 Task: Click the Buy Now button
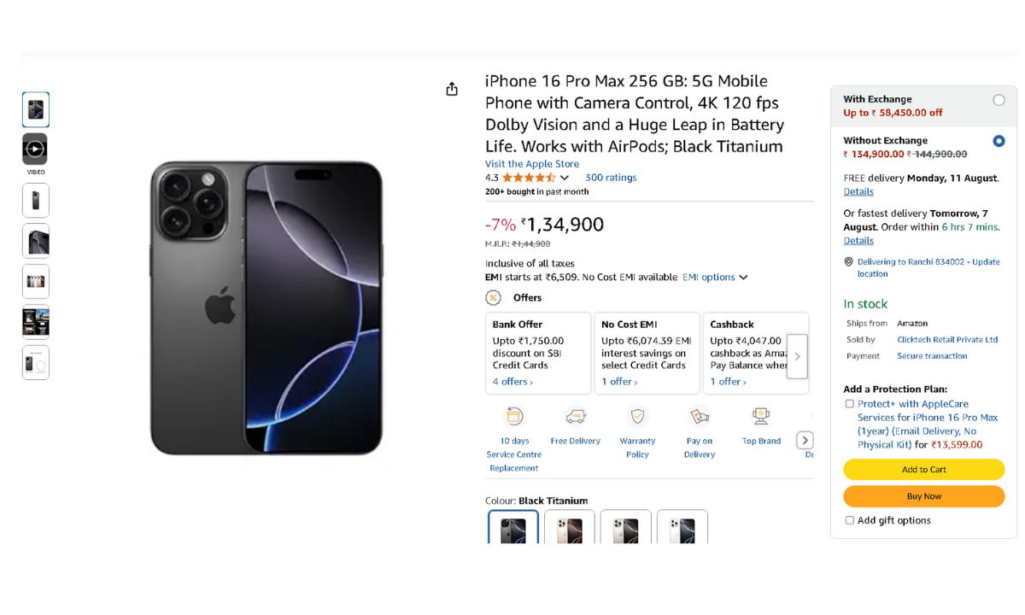pyautogui.click(x=923, y=496)
